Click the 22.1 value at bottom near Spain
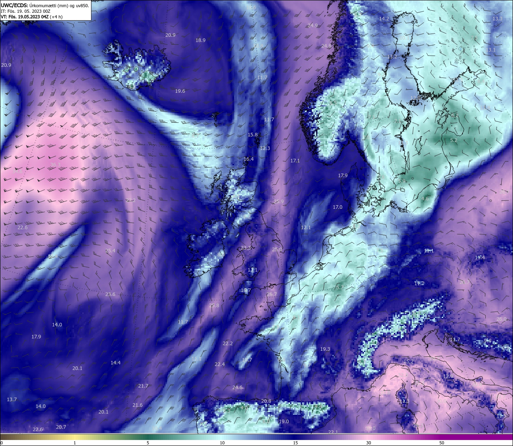This screenshot has width=513, height=446. pos(333,432)
